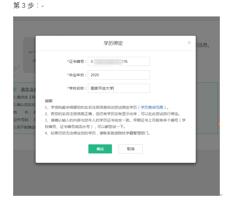The height and width of the screenshot is (203, 230).
Task: Click the 证书编号 label text
Action: click(78, 62)
